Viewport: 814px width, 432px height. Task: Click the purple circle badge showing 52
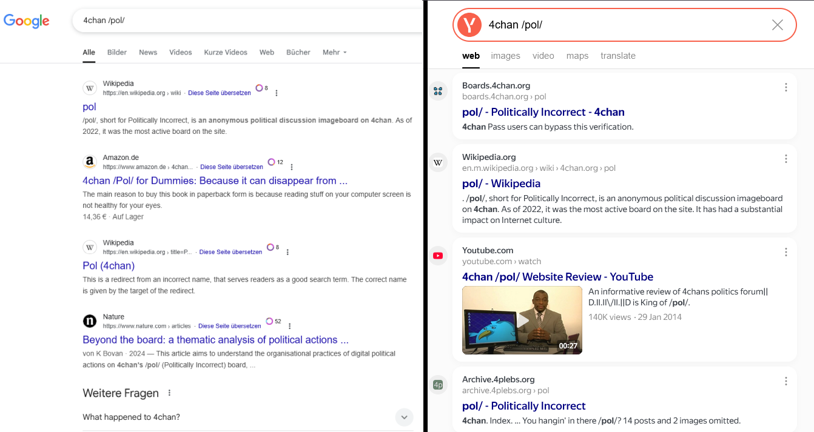click(269, 321)
